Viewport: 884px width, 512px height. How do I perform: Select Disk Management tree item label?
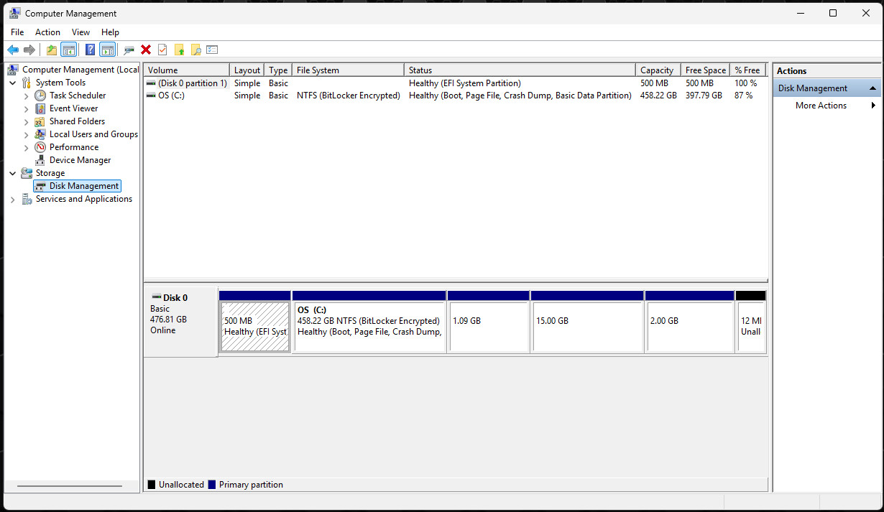coord(84,186)
